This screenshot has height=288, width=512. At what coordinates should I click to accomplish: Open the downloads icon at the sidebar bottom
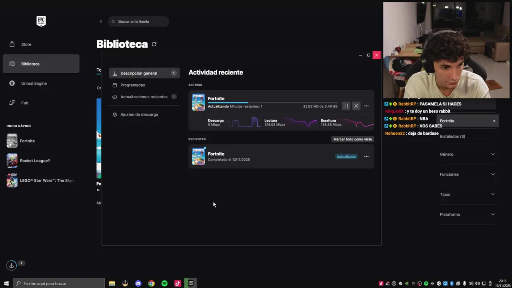[x=12, y=265]
